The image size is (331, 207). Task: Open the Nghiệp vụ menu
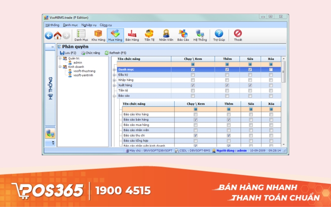point(89,25)
